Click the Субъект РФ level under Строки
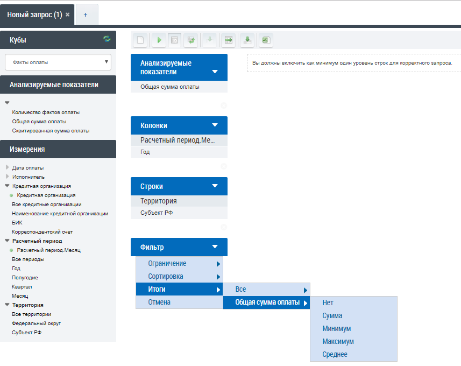The width and height of the screenshot is (461, 366). point(179,213)
